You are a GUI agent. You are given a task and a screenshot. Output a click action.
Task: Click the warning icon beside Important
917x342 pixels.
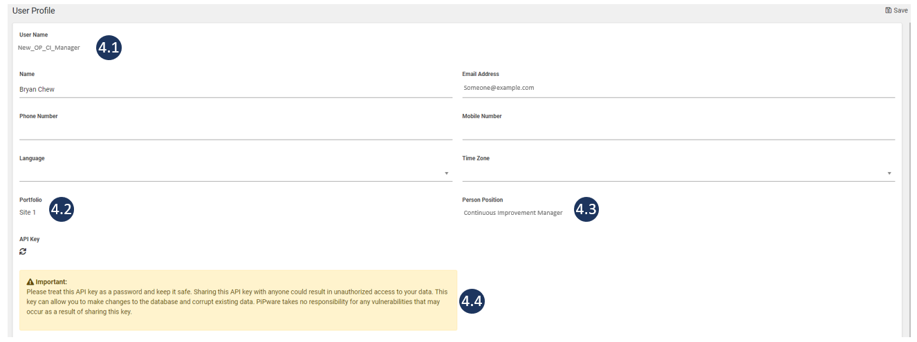point(30,282)
